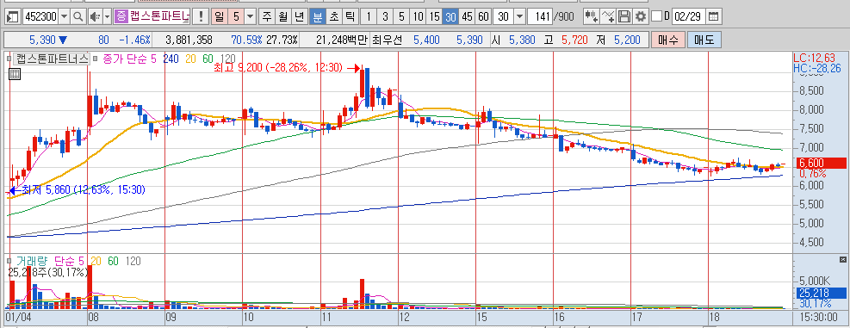Image resolution: width=850 pixels, height=328 pixels.
Task: Switch to 60-minute interval
Action: 483,17
